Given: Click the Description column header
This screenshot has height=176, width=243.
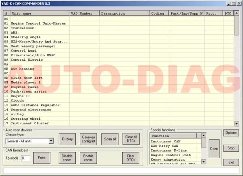Looking at the screenshot, I should click(x=124, y=13).
